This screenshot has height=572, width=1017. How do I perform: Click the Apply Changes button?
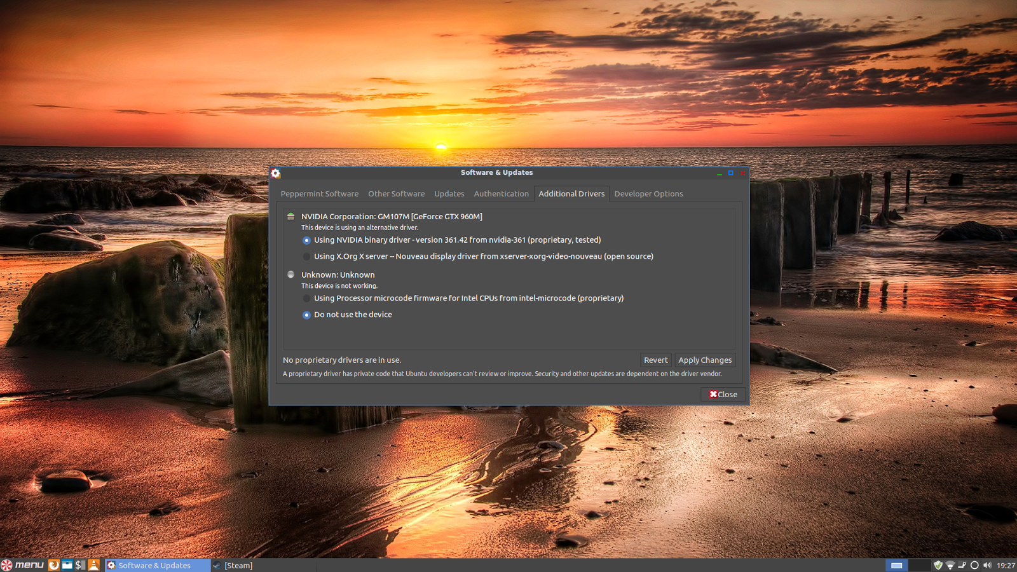pos(704,360)
